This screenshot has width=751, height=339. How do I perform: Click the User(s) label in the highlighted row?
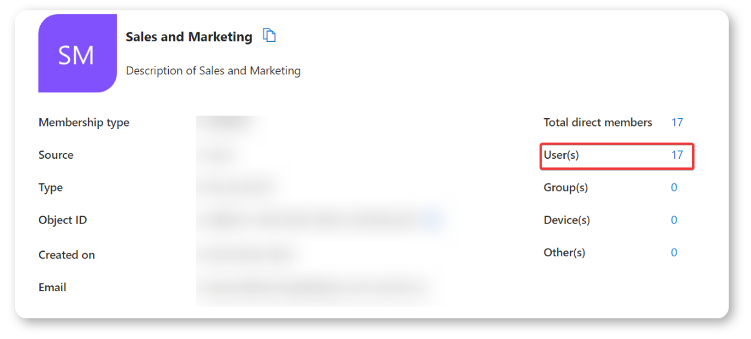[x=561, y=155]
